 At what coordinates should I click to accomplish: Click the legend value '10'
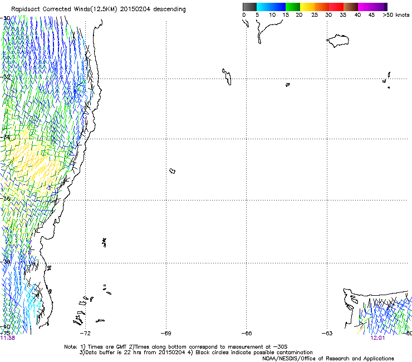click(272, 15)
